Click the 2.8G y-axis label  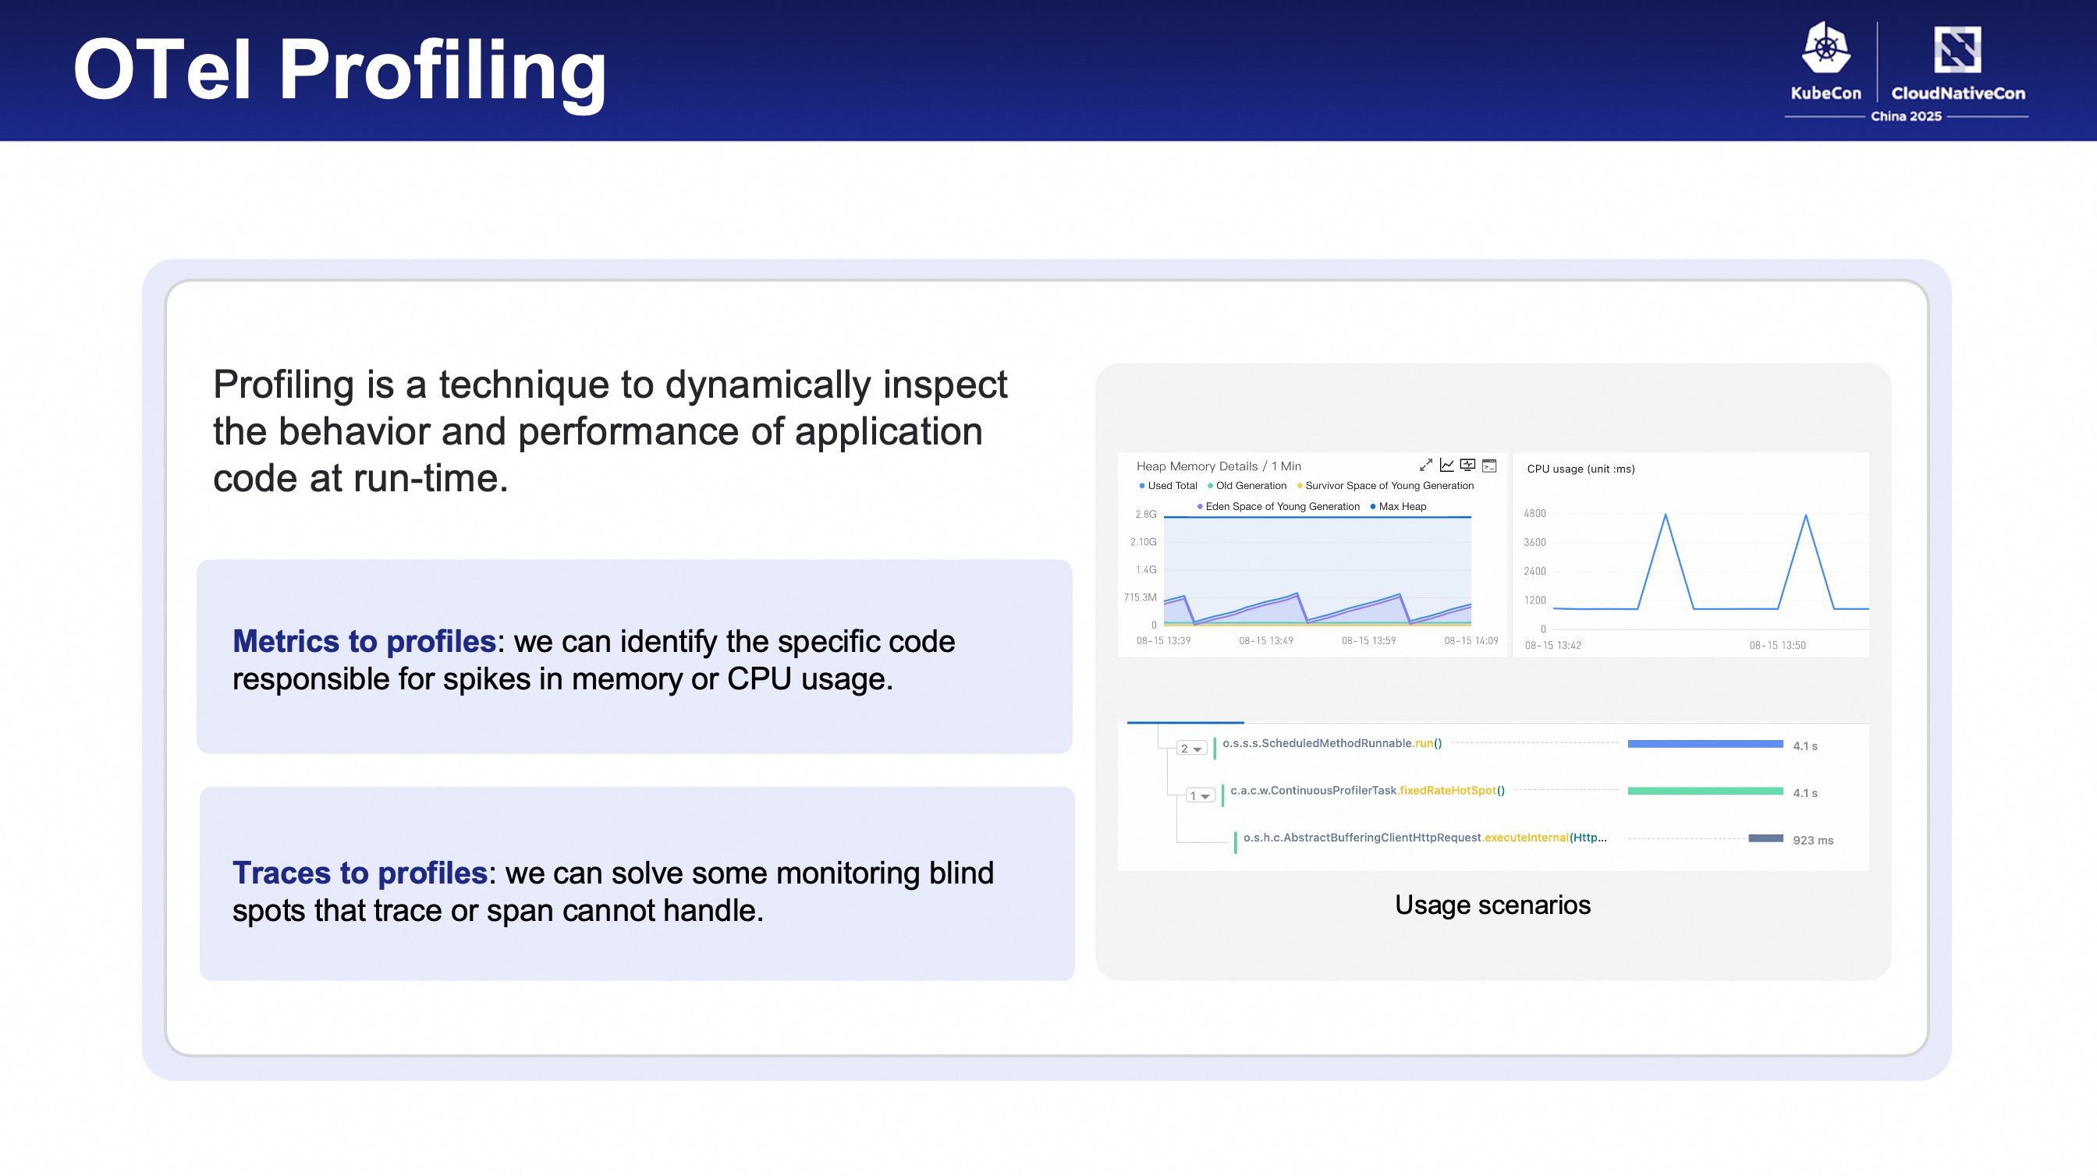(x=1145, y=515)
